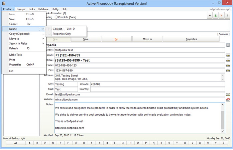
Task: Click the phone icon beside Work number
Action: 228,55
